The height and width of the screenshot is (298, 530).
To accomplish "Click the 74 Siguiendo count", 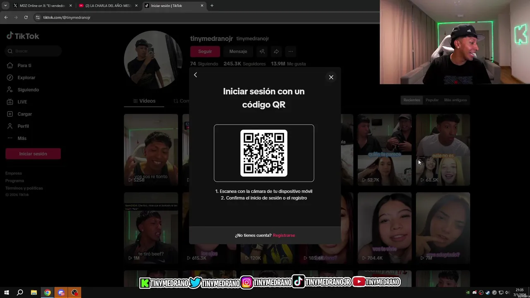I will pos(204,64).
